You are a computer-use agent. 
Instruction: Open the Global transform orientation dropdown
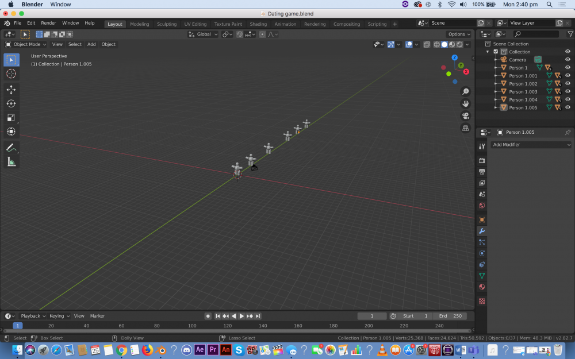click(203, 34)
